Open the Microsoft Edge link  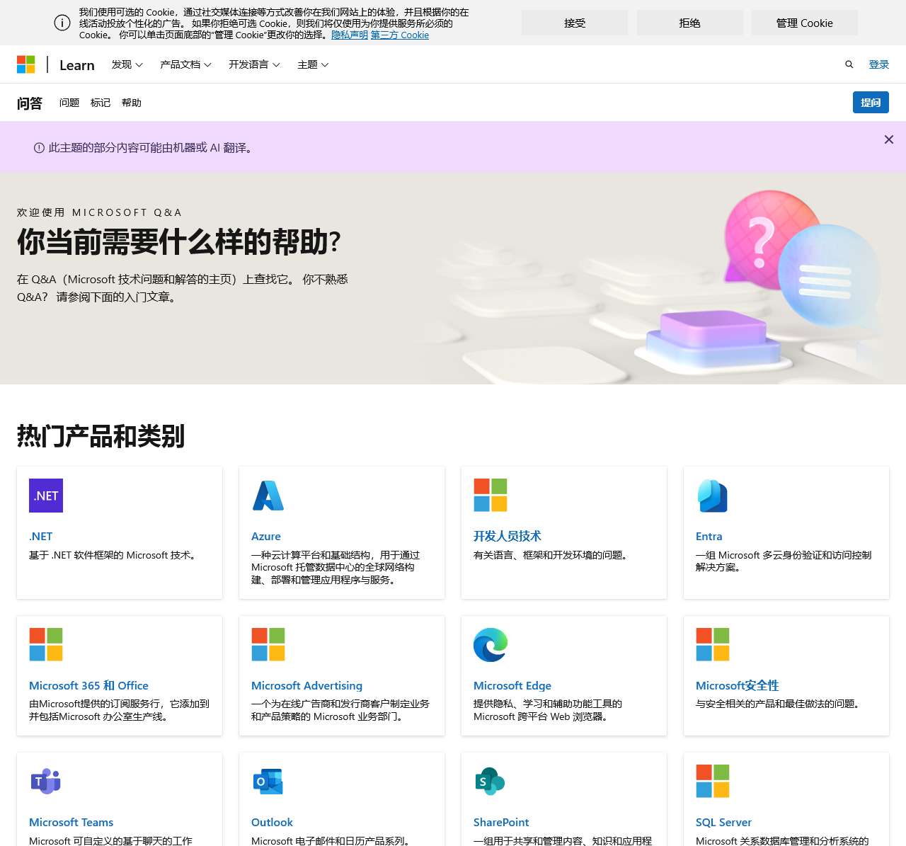tap(512, 685)
